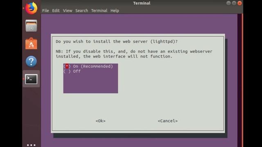Viewport: 262px width, 147px height.
Task: Open the Files manager dock icon
Action: pos(31,26)
